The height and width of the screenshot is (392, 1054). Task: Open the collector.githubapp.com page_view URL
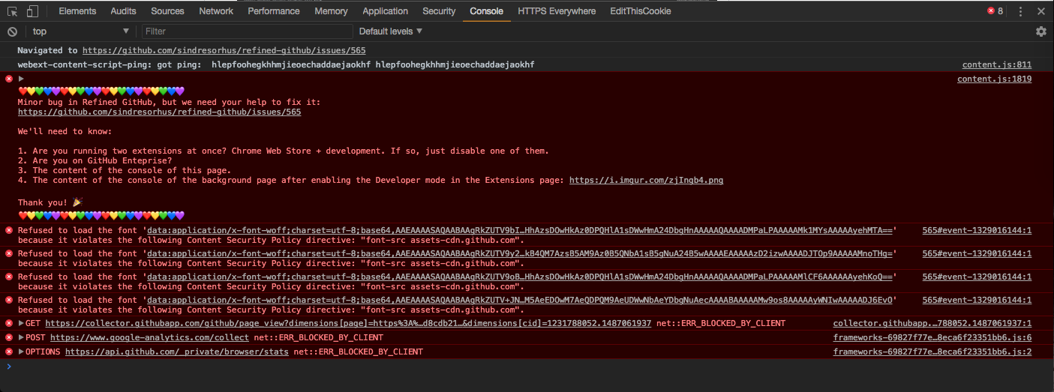pyautogui.click(x=348, y=324)
